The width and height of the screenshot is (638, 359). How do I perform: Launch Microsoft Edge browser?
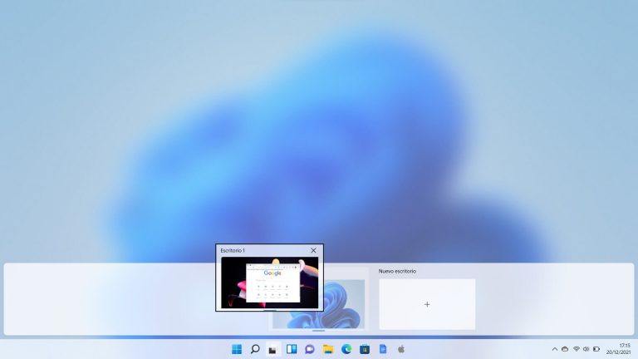pos(346,349)
